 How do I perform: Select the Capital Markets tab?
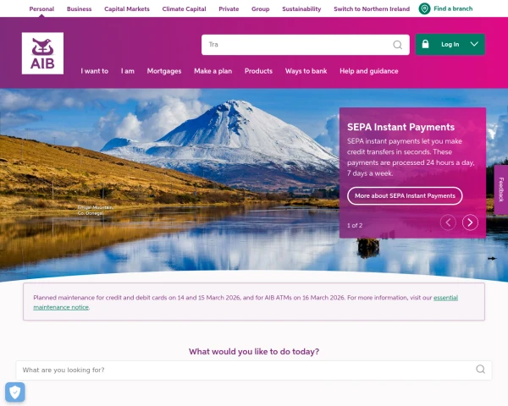[127, 9]
